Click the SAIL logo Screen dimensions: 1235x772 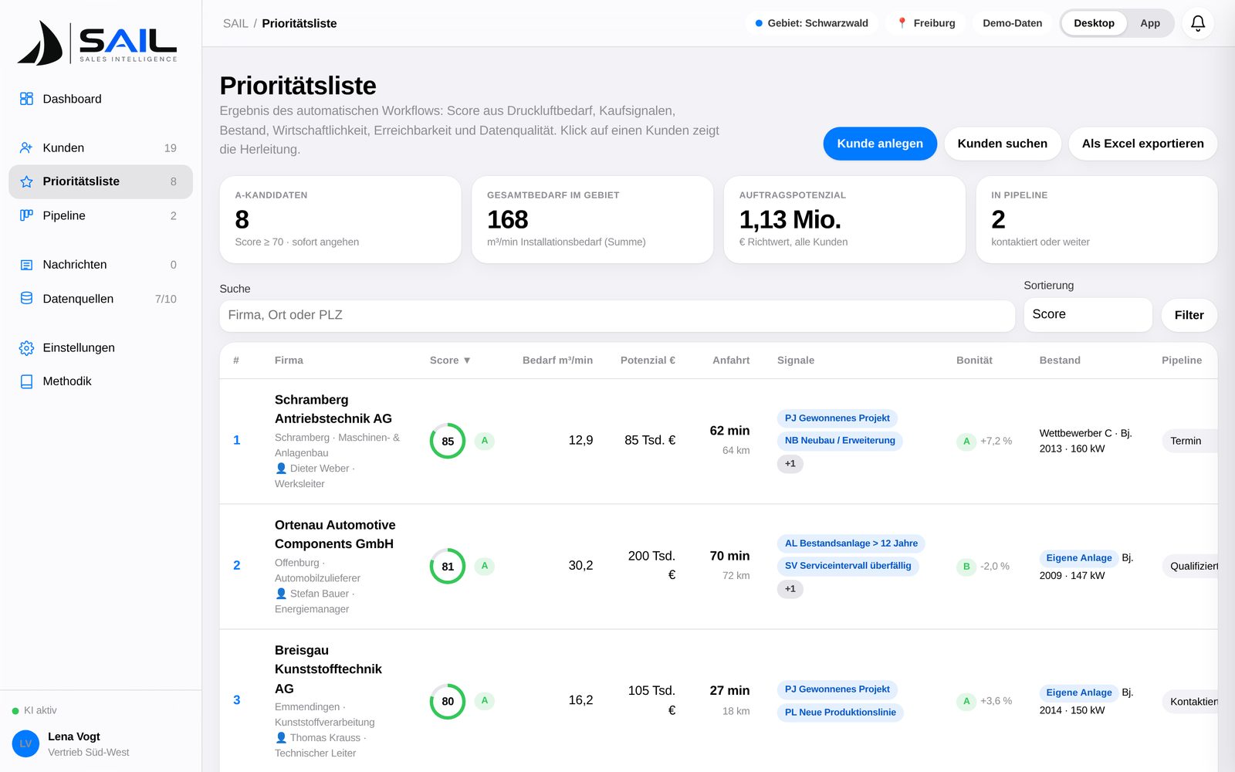point(97,43)
